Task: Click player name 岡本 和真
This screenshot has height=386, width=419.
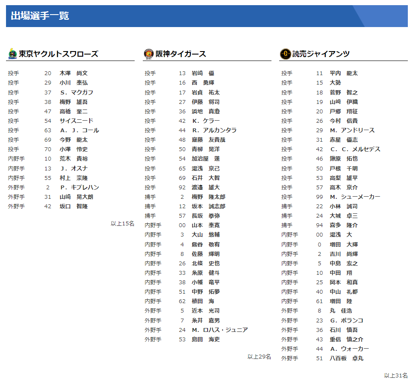Action: tap(344, 283)
